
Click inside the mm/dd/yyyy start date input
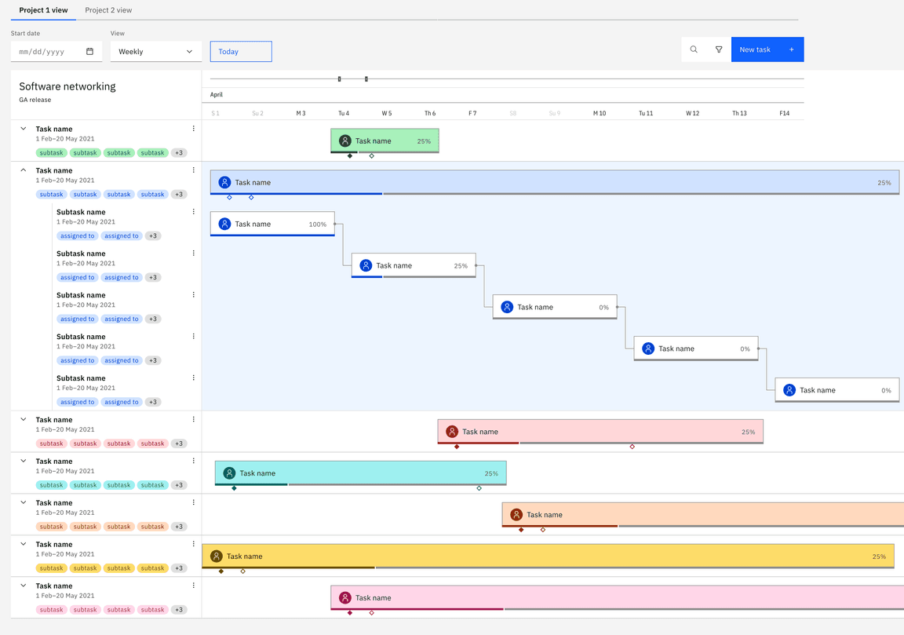47,49
